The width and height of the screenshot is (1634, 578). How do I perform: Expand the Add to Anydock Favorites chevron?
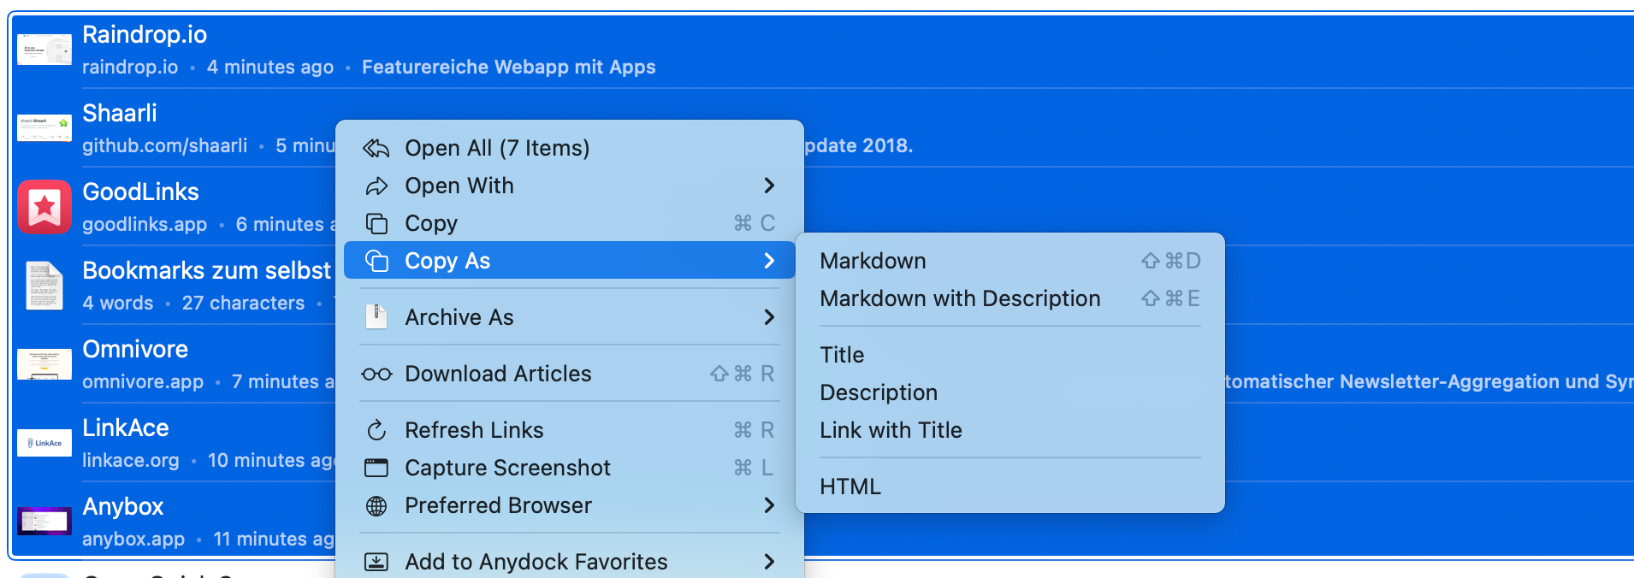[x=769, y=562]
